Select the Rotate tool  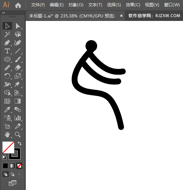click(7, 76)
